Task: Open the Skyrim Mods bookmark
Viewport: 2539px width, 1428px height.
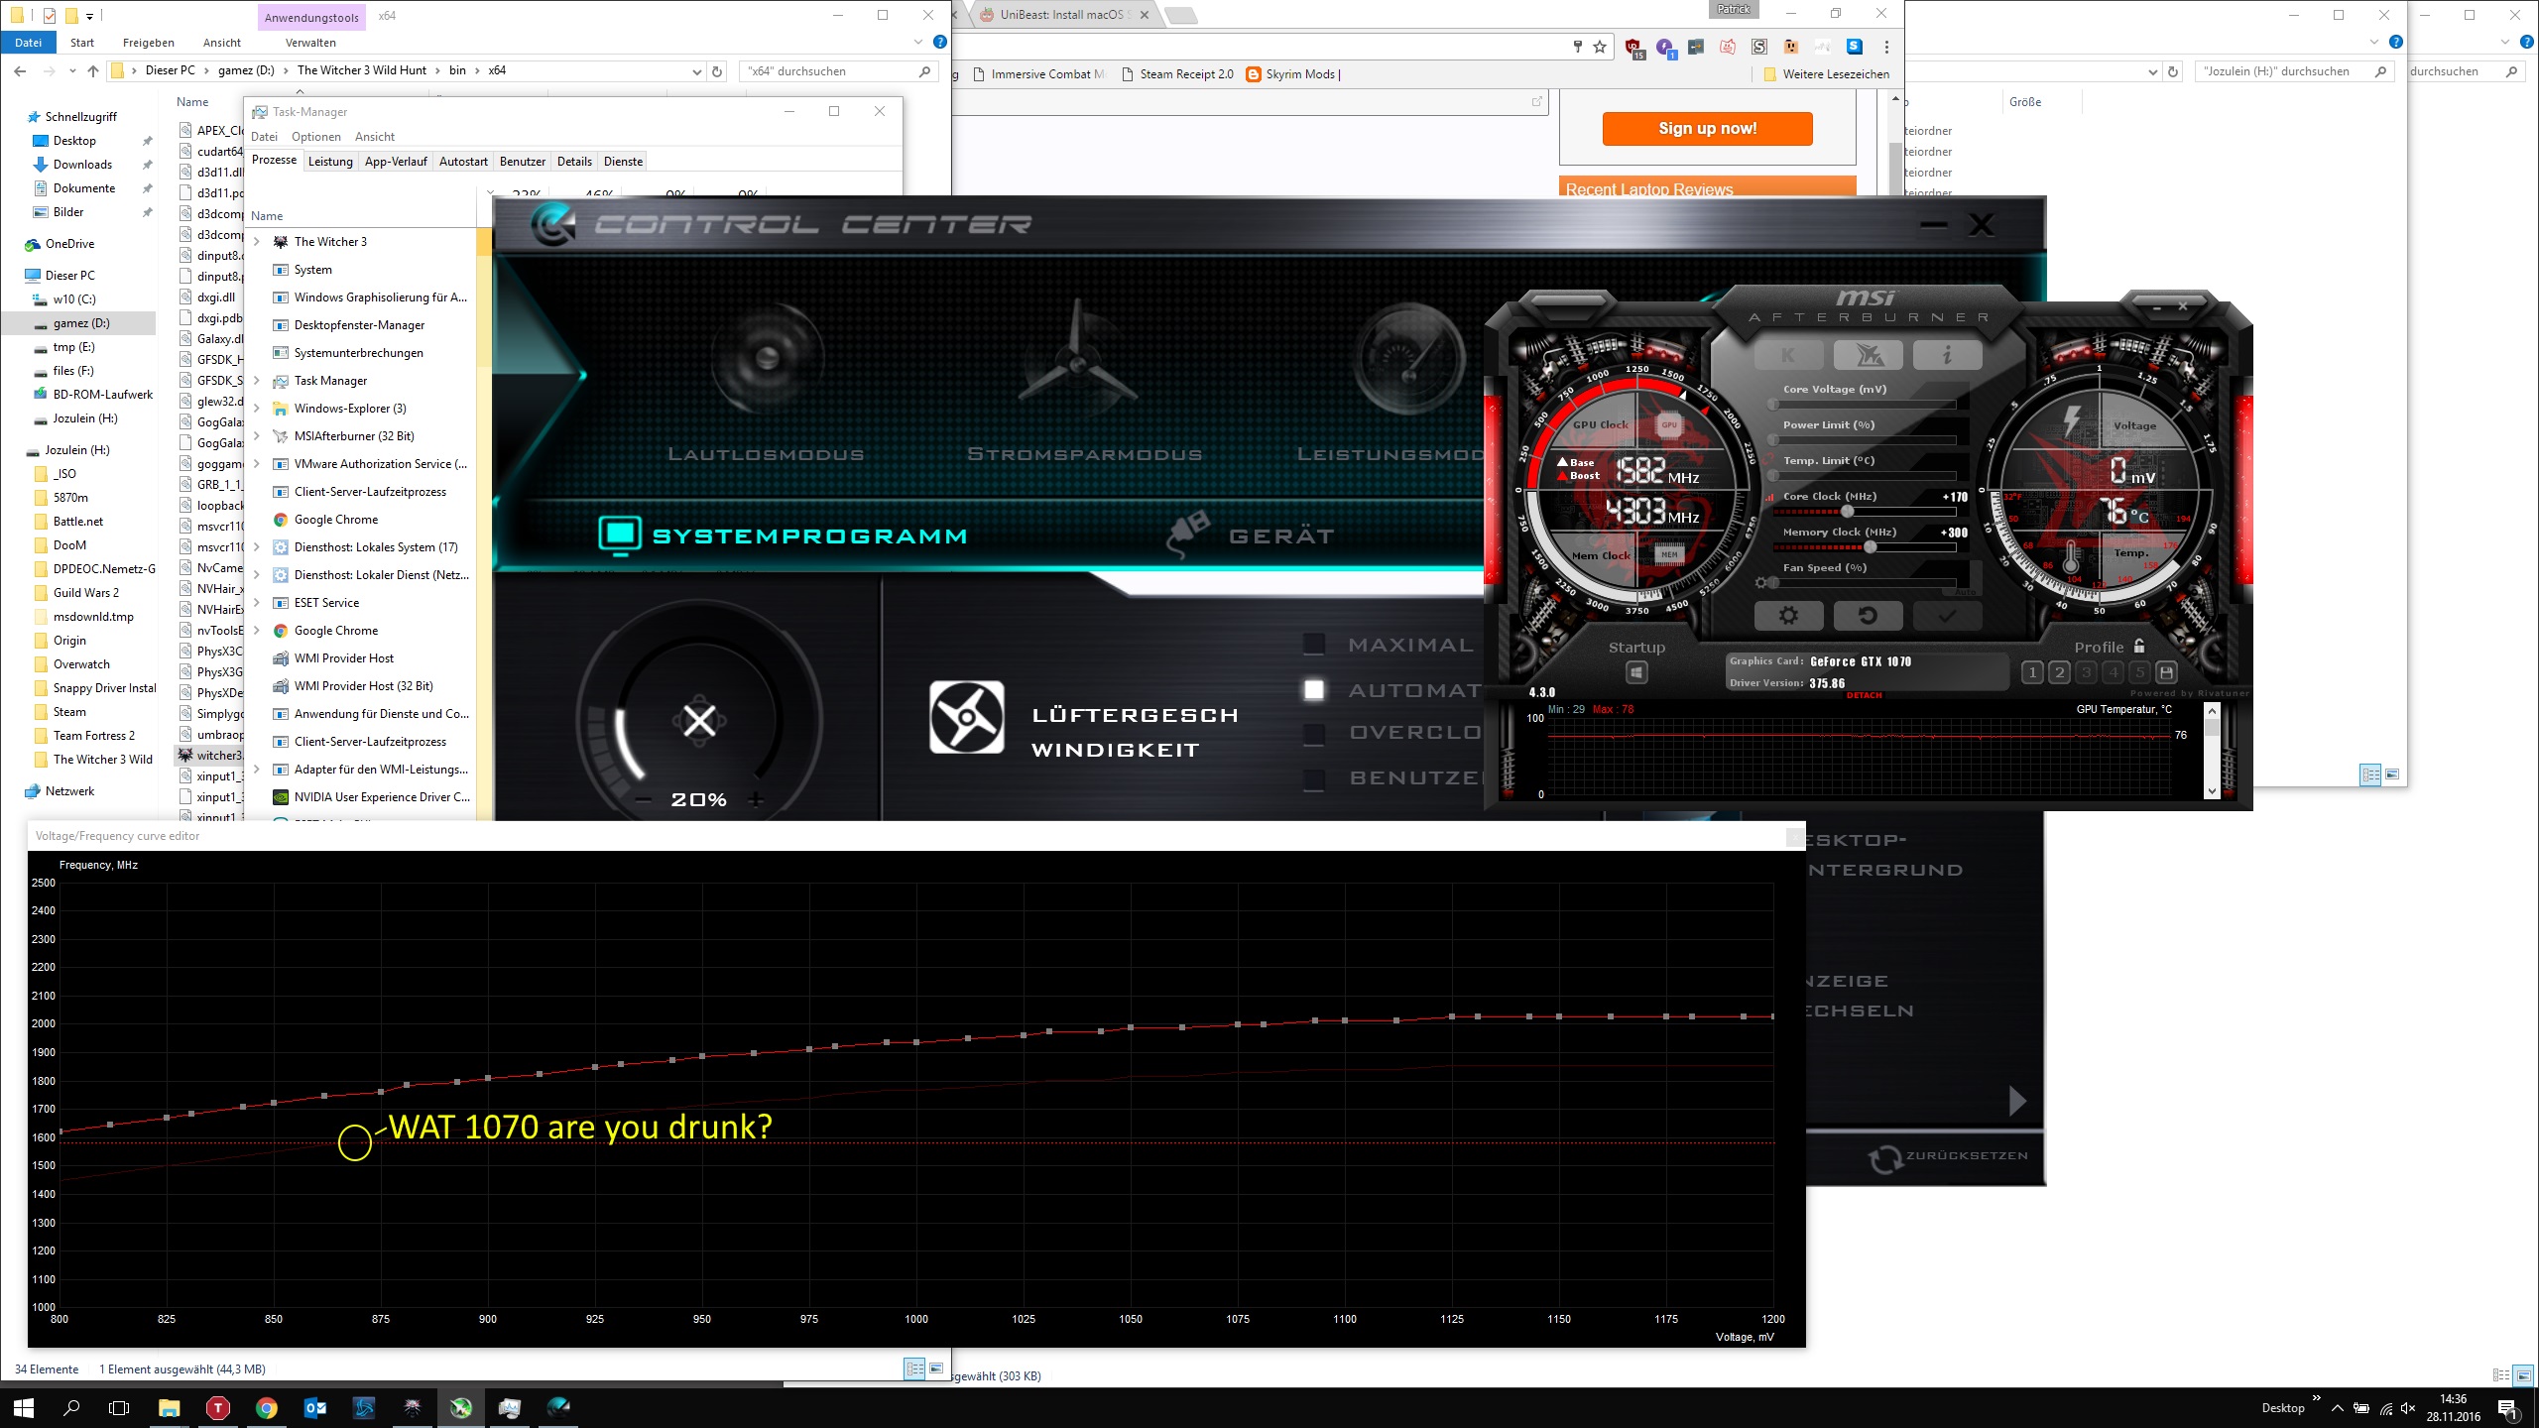Action: click(x=1294, y=74)
